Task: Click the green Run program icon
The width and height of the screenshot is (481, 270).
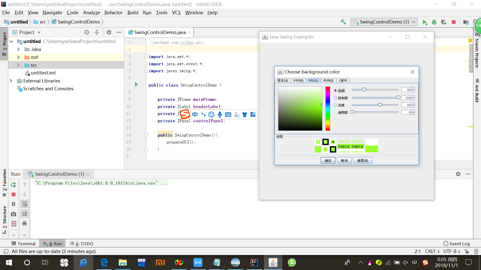Action: click(x=425, y=22)
